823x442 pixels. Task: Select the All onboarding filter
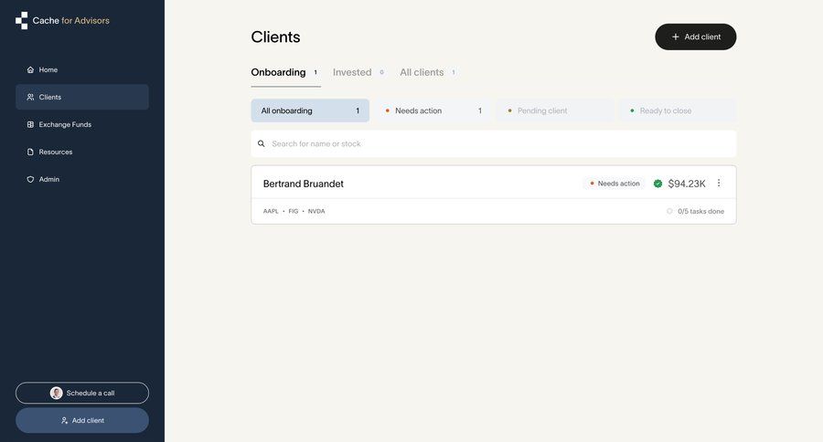tap(310, 110)
